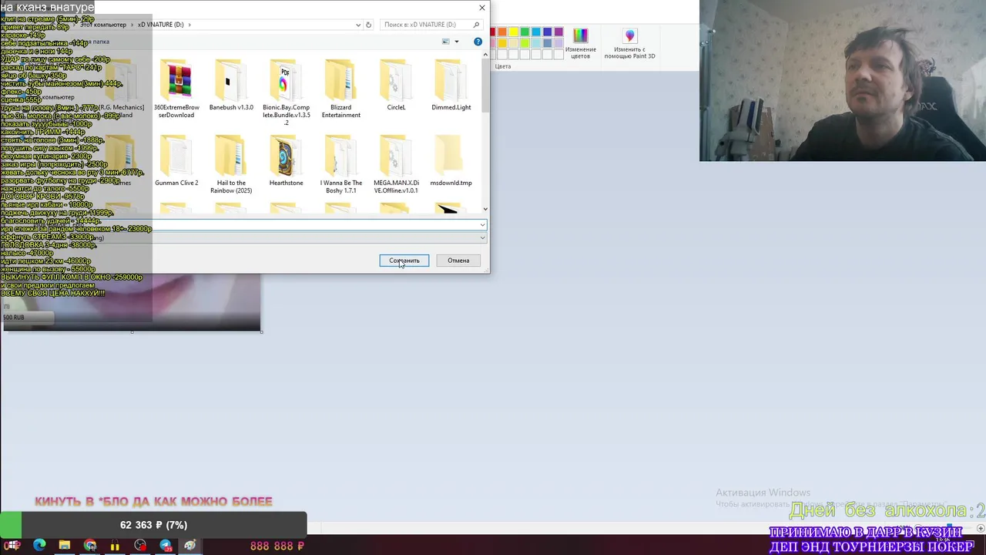Open the Hail to the Rainbow (2025) folder
This screenshot has width=986, height=555.
click(x=231, y=165)
